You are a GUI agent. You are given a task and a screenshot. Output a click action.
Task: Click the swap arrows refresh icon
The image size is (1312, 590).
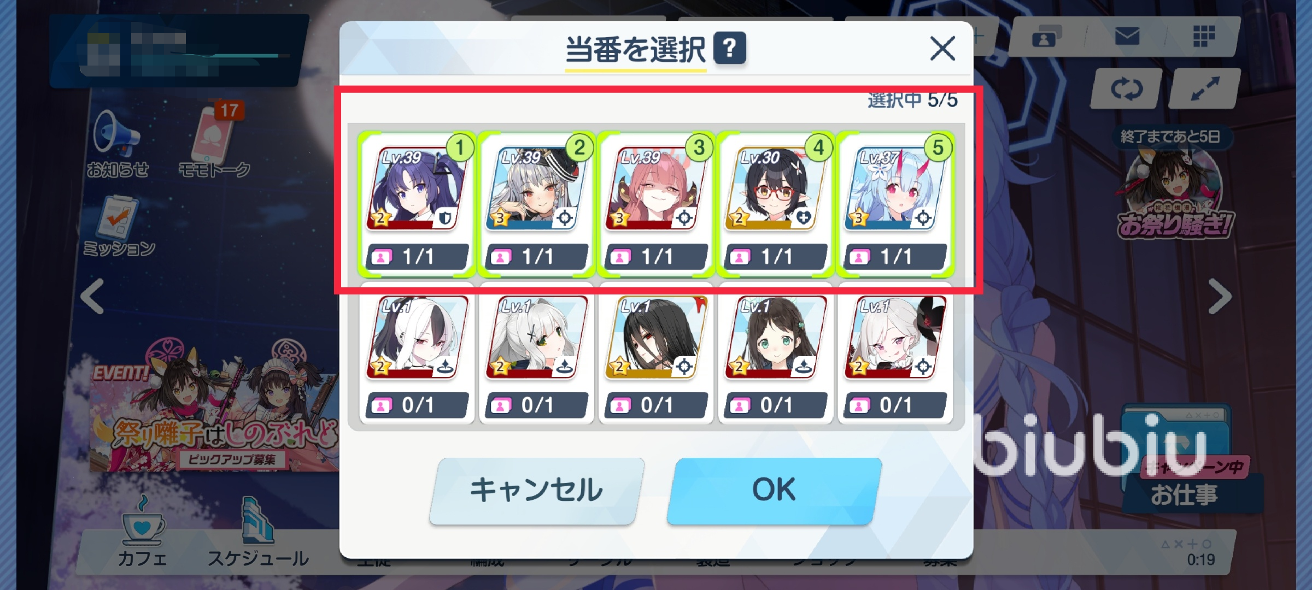click(1127, 89)
